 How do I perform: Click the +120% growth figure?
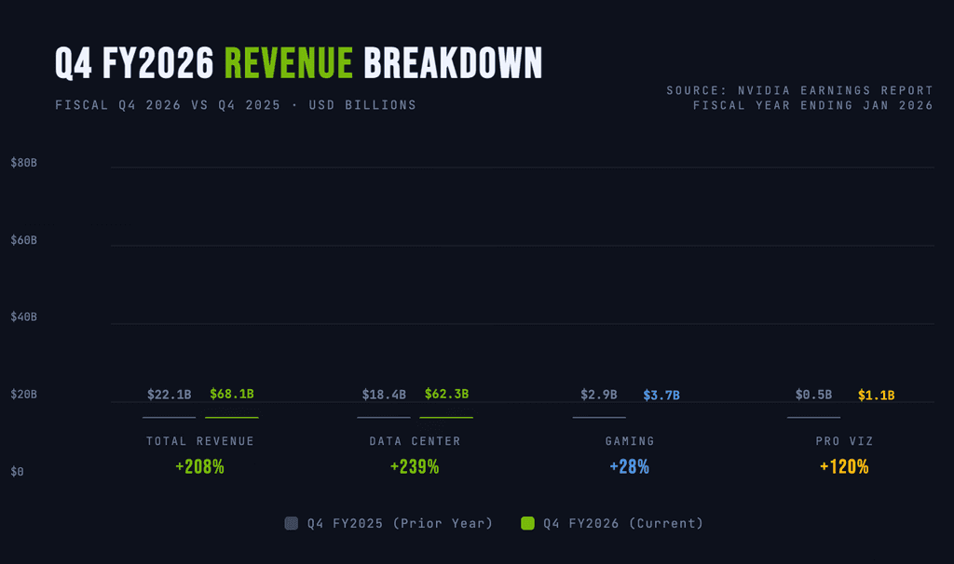[844, 467]
